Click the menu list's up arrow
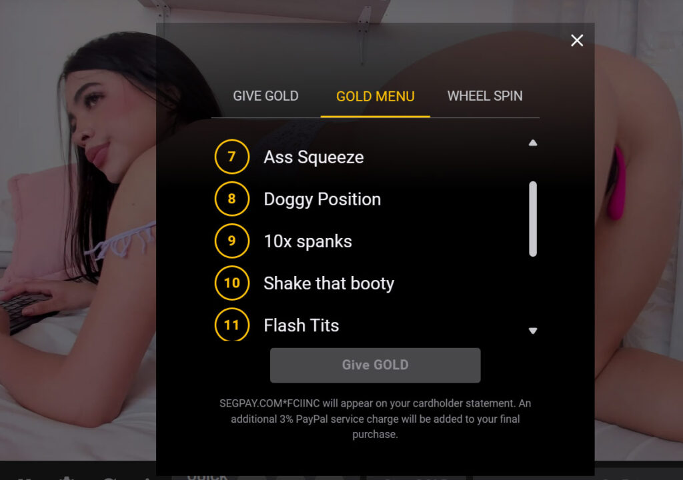 tap(533, 143)
